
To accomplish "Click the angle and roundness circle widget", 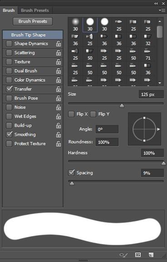I will tap(144, 129).
